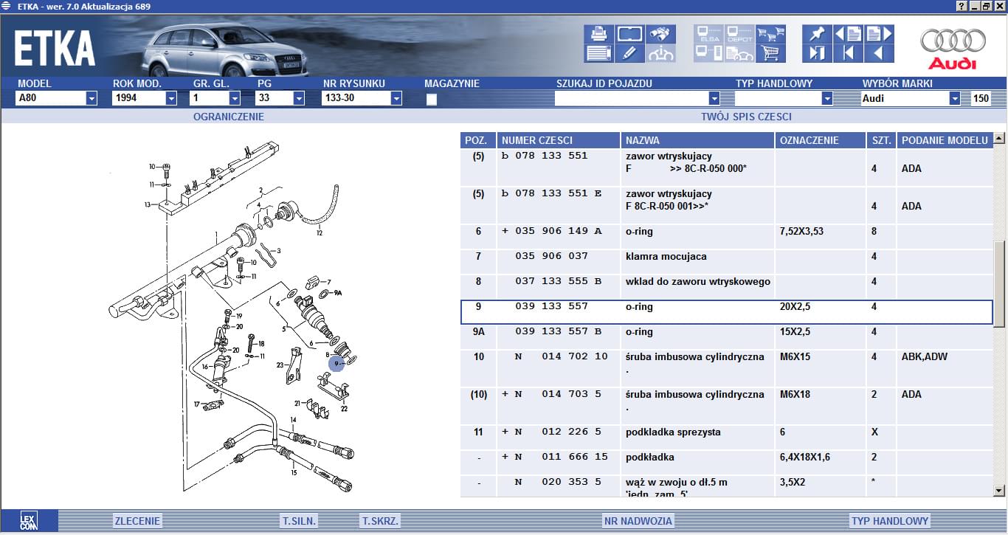Jump to first illustration icon
The width and height of the screenshot is (1008, 535).
[848, 53]
